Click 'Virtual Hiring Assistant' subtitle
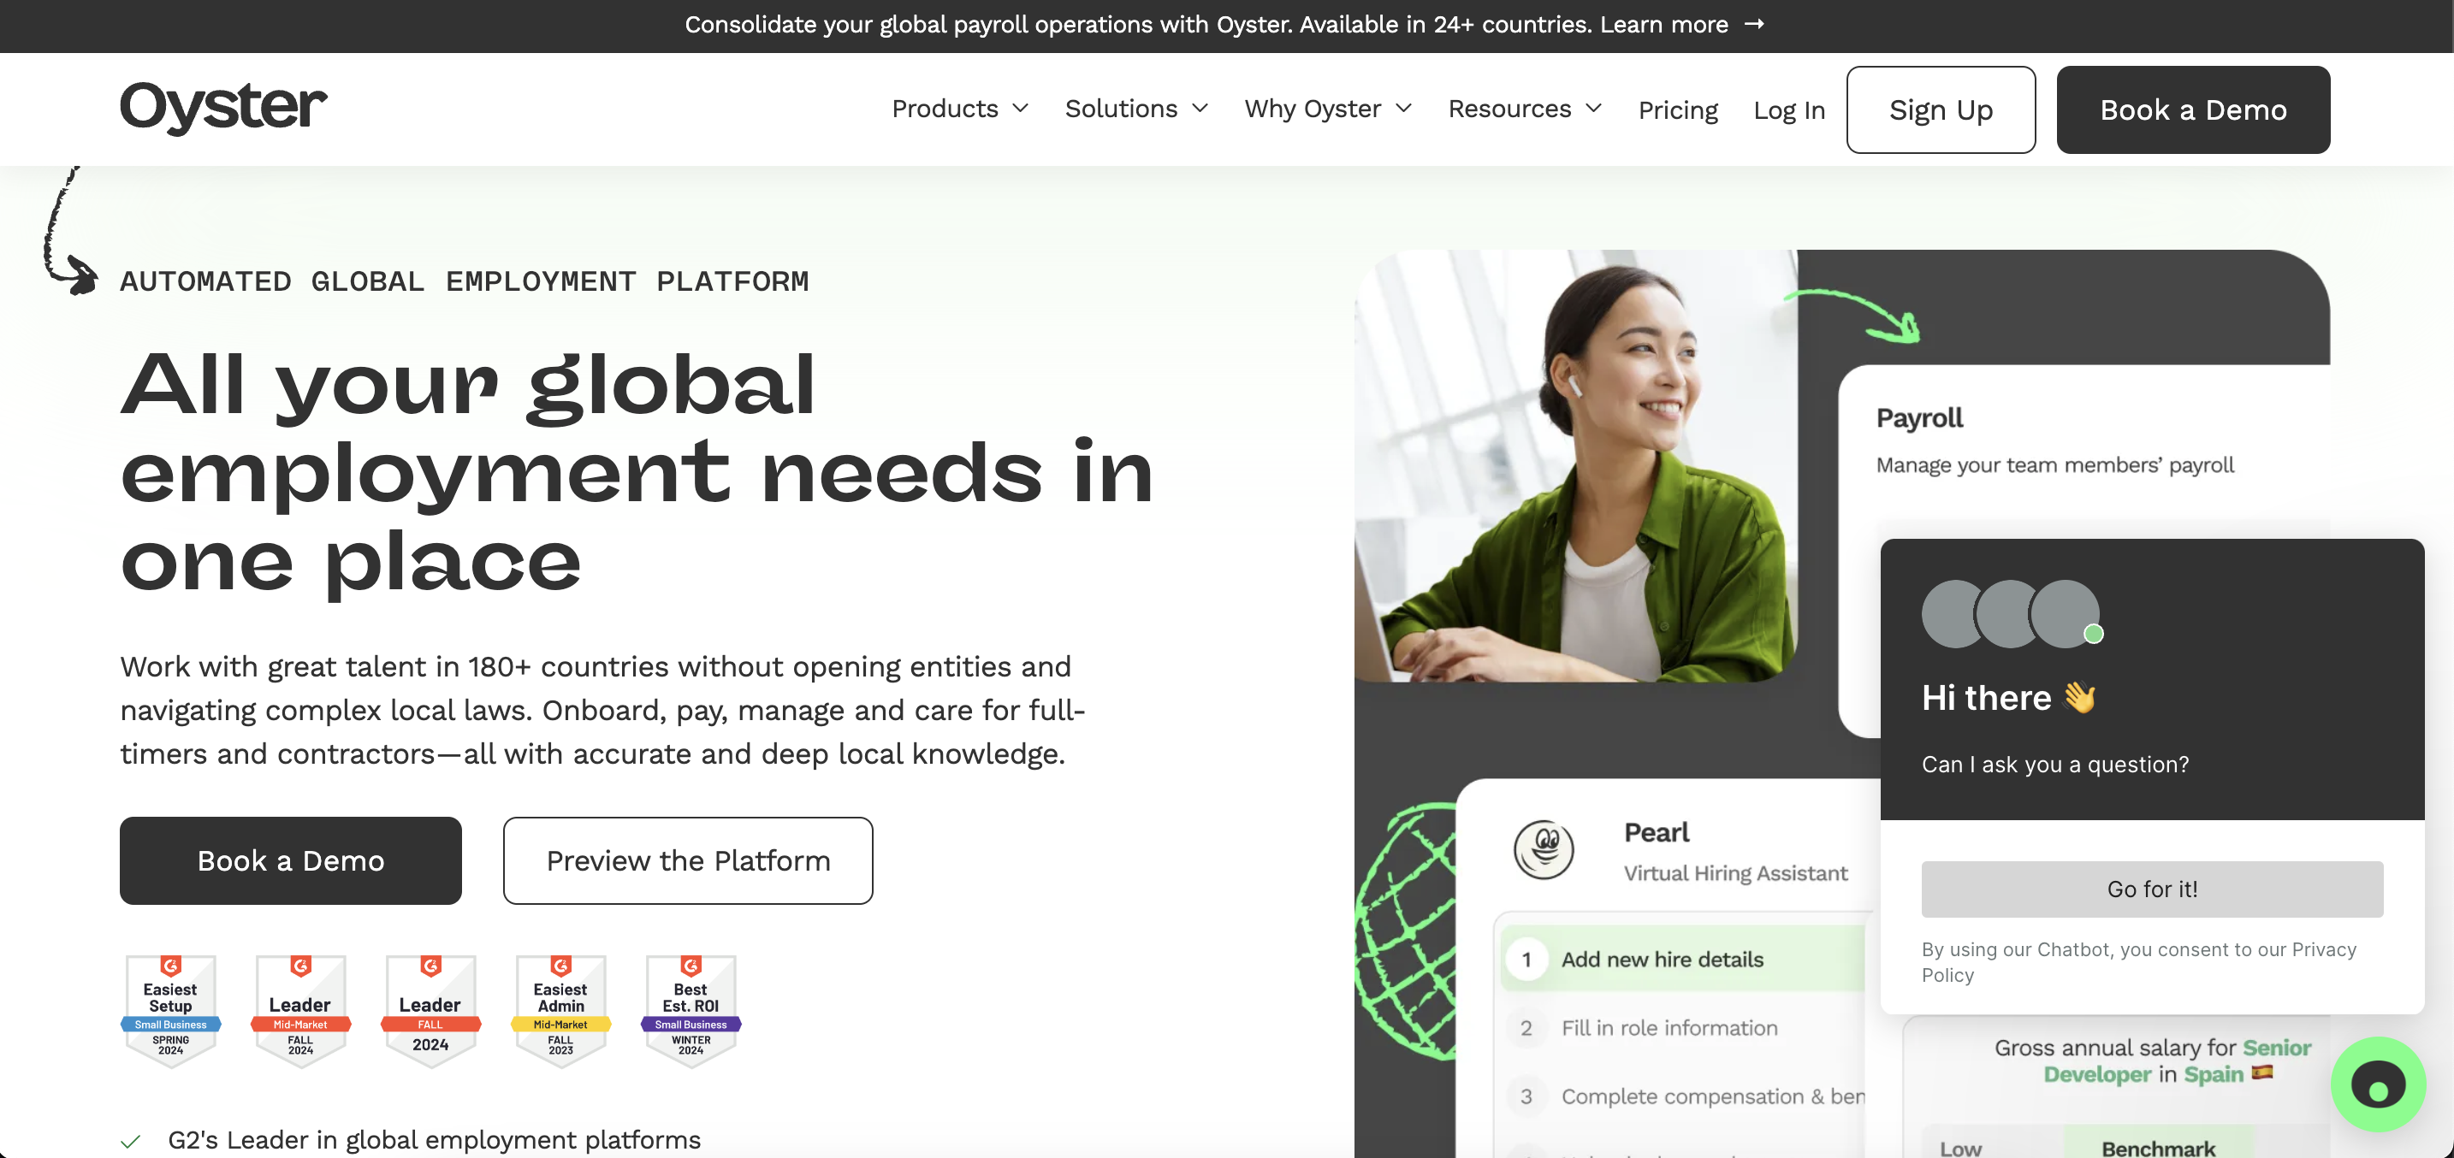2454x1158 pixels. [x=1734, y=873]
